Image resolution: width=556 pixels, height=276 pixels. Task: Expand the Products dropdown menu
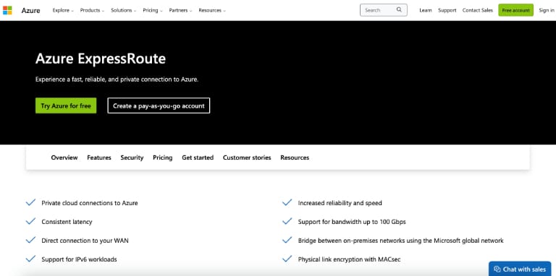point(92,10)
